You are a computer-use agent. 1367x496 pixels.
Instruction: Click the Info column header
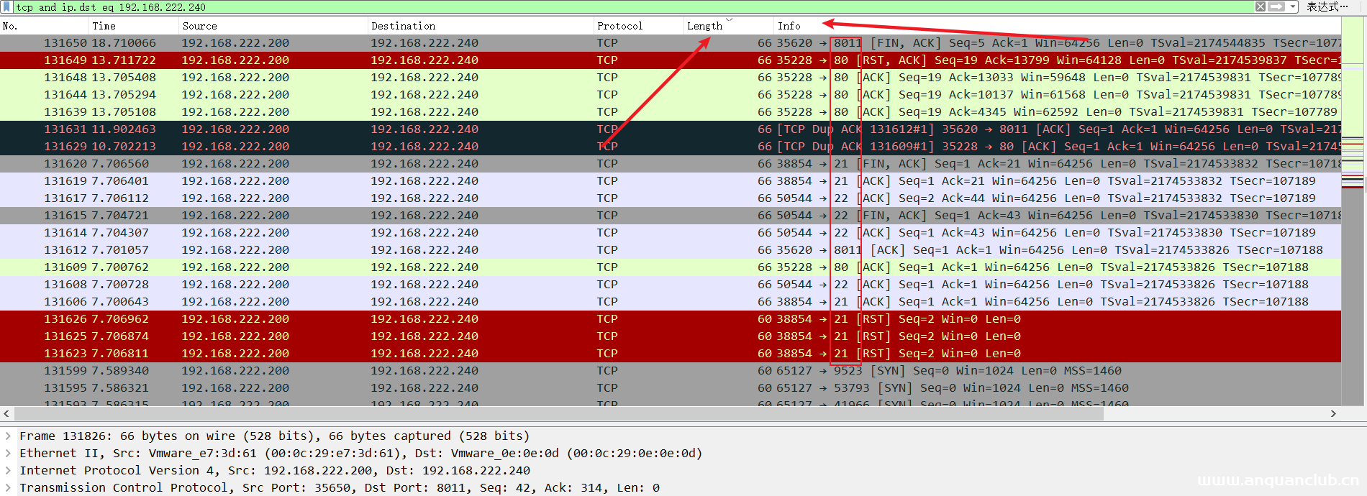point(789,26)
